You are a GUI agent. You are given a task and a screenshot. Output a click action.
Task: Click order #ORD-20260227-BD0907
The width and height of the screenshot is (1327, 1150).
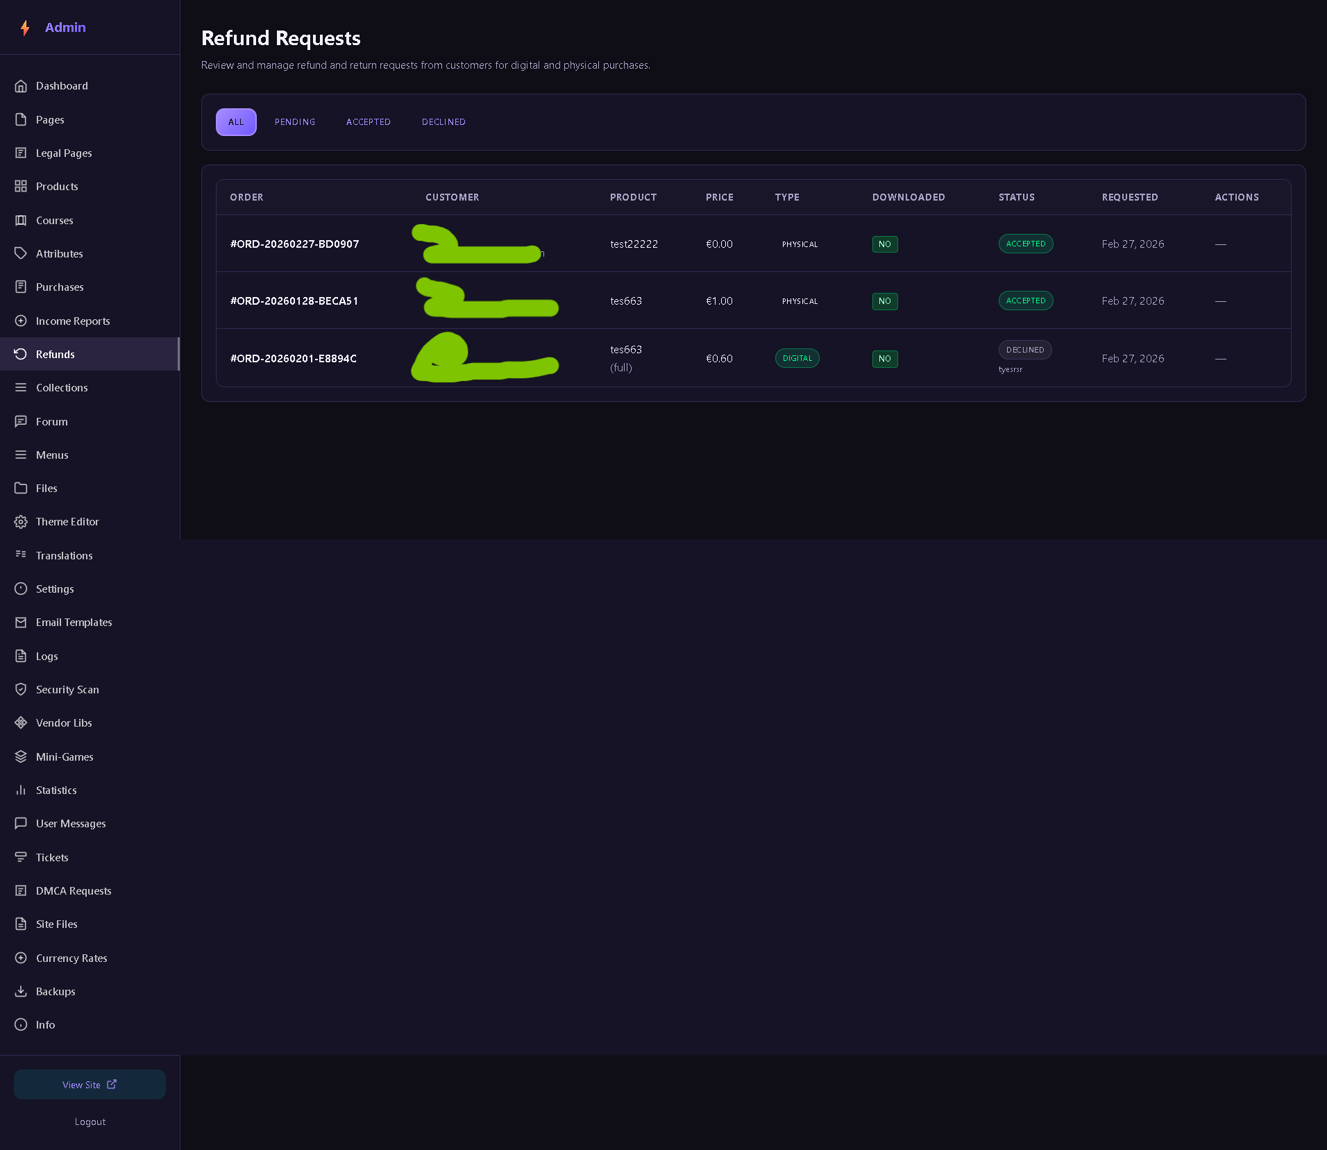[x=295, y=244]
